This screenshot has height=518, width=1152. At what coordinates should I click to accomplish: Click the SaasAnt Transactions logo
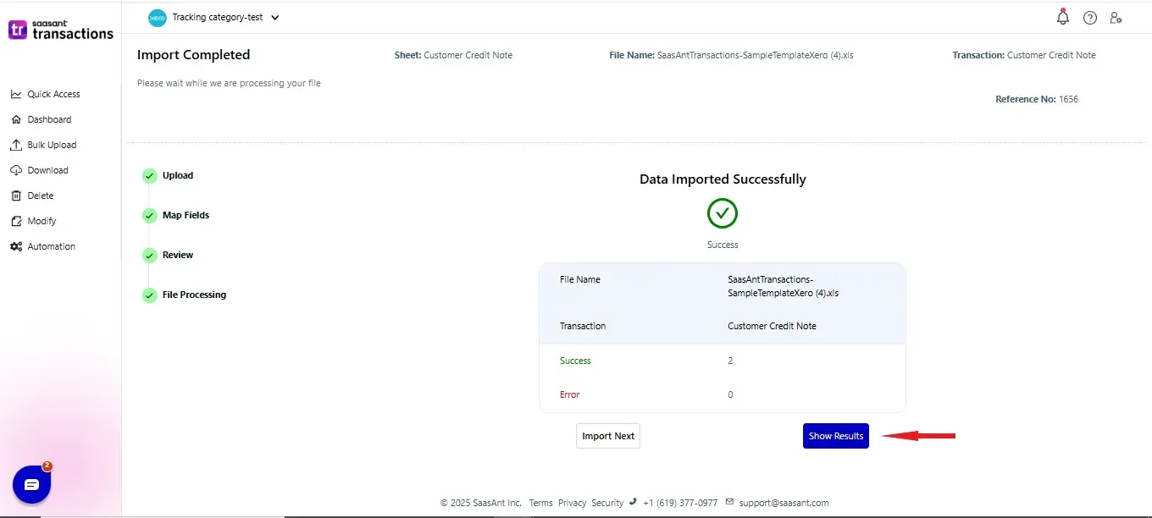click(x=60, y=30)
